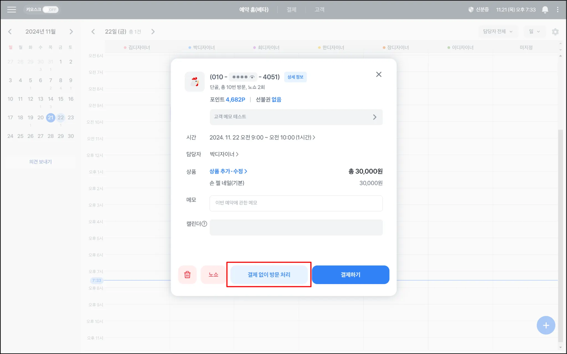Click 결제 없이 방문 처리 button
The width and height of the screenshot is (567, 354).
[x=269, y=275]
